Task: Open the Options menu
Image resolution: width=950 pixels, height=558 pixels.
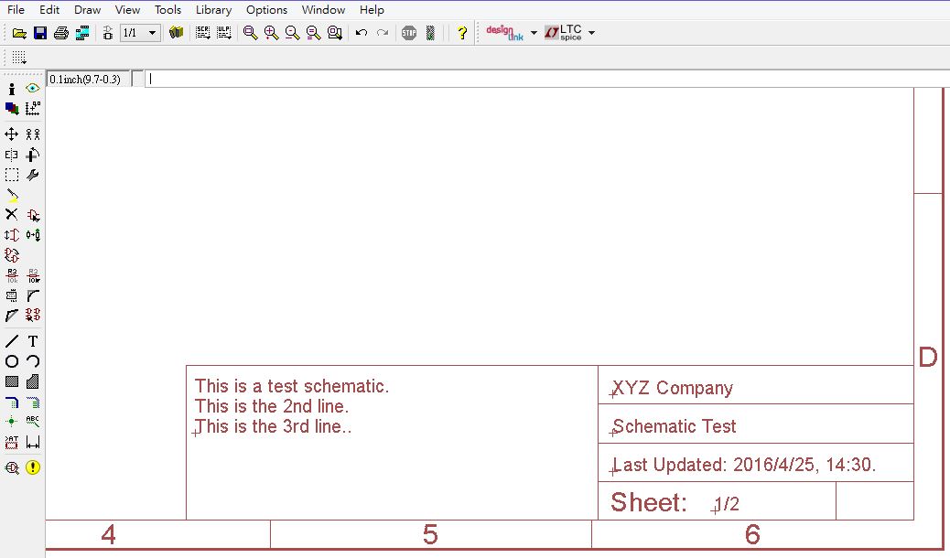Action: click(266, 10)
